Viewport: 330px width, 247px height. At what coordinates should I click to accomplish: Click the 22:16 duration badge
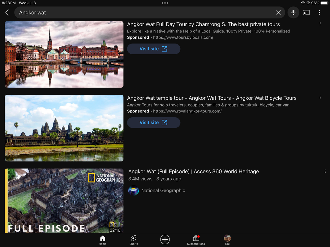pos(115,230)
